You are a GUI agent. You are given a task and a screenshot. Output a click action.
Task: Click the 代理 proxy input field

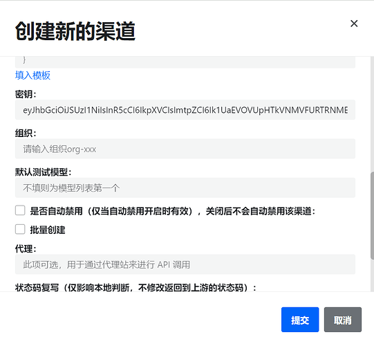(185, 264)
